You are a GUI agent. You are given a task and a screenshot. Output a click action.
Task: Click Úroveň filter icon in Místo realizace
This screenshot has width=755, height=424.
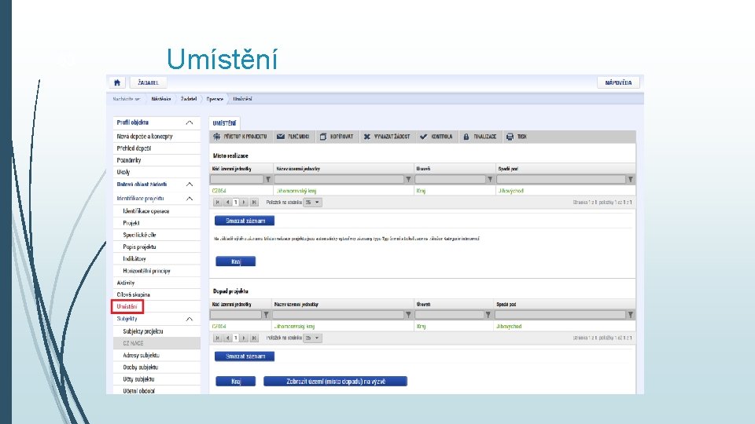[490, 179]
